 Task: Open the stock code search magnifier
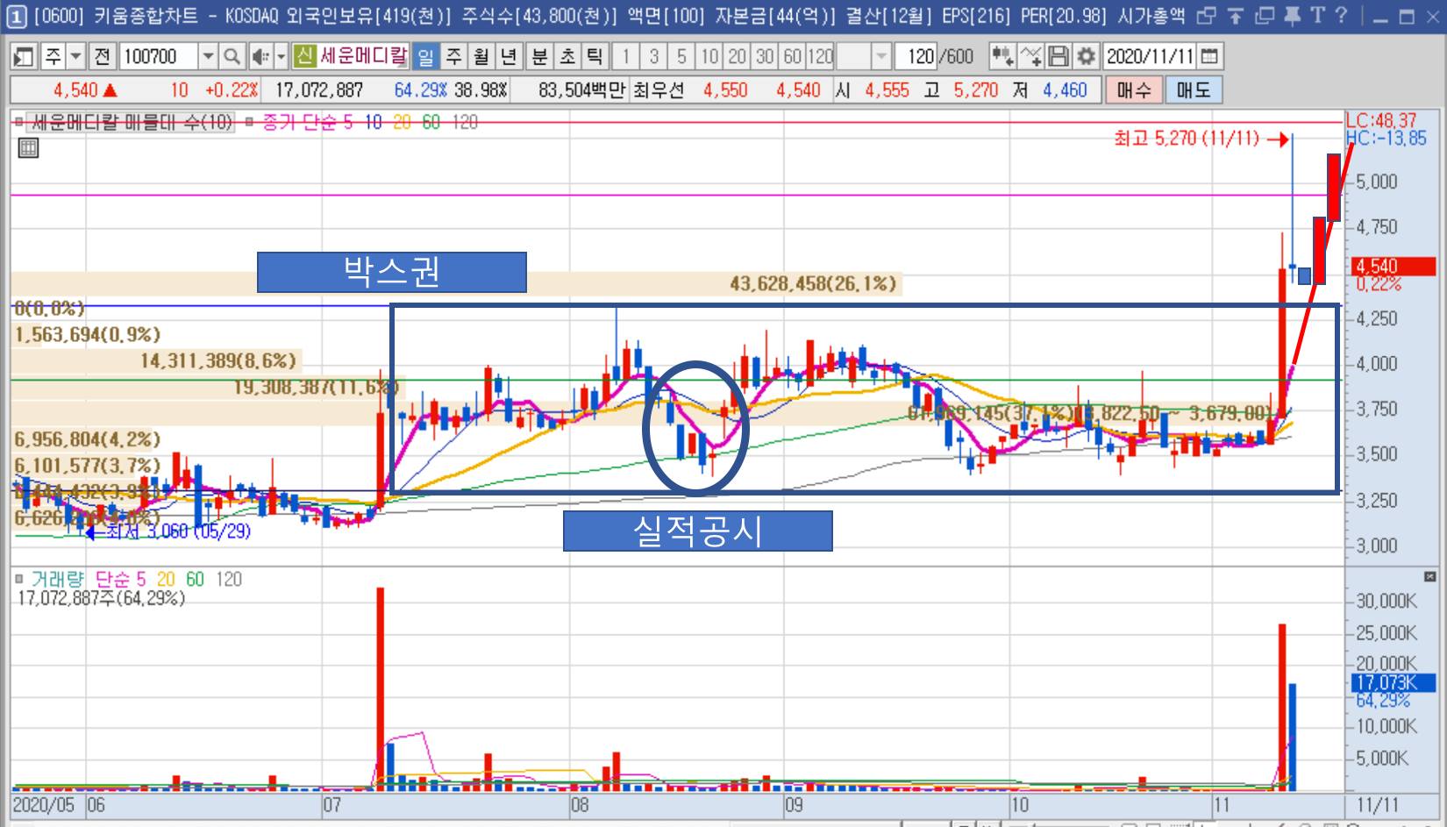[x=232, y=57]
